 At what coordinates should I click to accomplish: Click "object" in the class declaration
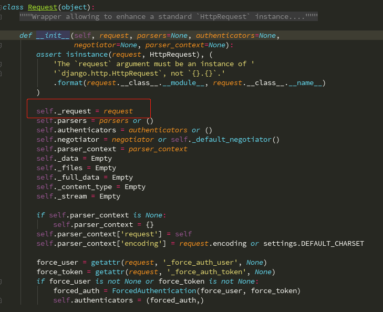pos(74,7)
